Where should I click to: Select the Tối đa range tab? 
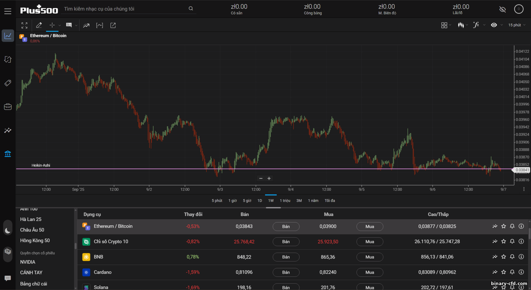click(329, 200)
